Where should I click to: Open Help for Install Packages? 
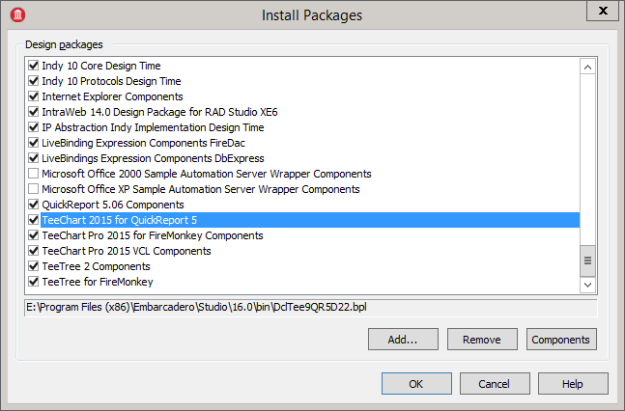[573, 384]
